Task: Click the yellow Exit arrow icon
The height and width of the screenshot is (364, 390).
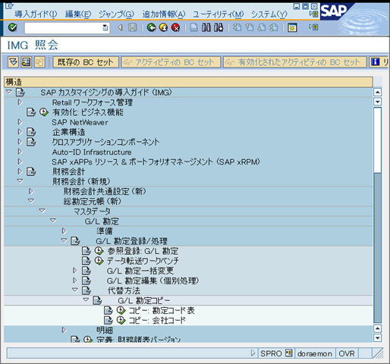Action: pyautogui.click(x=163, y=27)
